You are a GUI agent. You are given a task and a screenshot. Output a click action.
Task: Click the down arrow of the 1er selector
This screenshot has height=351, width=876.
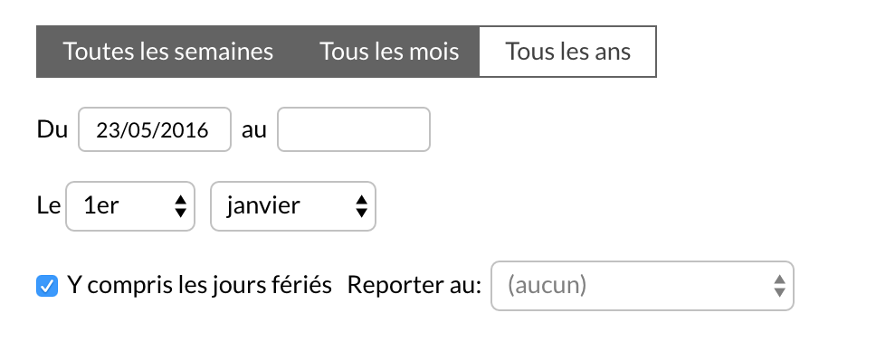coord(180,213)
